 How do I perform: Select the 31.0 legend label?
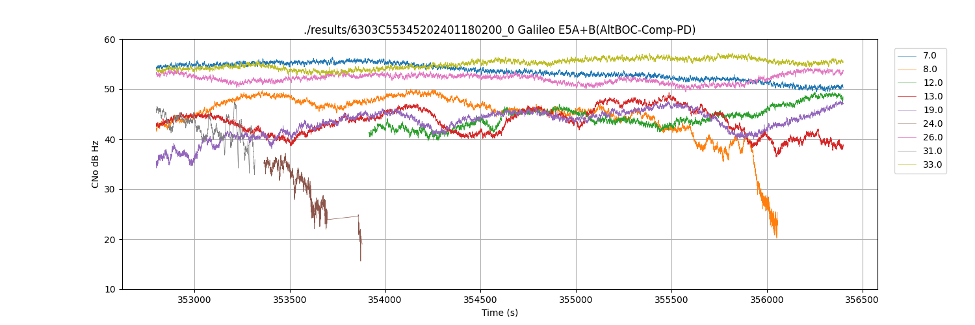[x=932, y=151]
